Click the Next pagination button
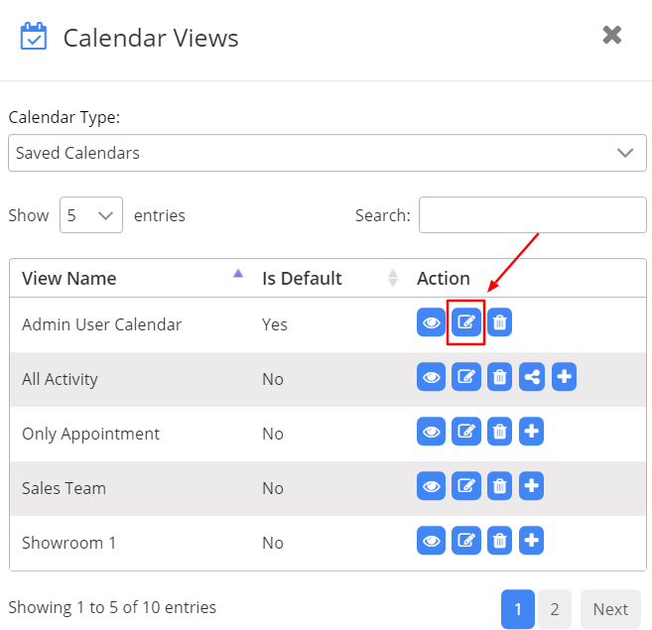 coord(610,609)
